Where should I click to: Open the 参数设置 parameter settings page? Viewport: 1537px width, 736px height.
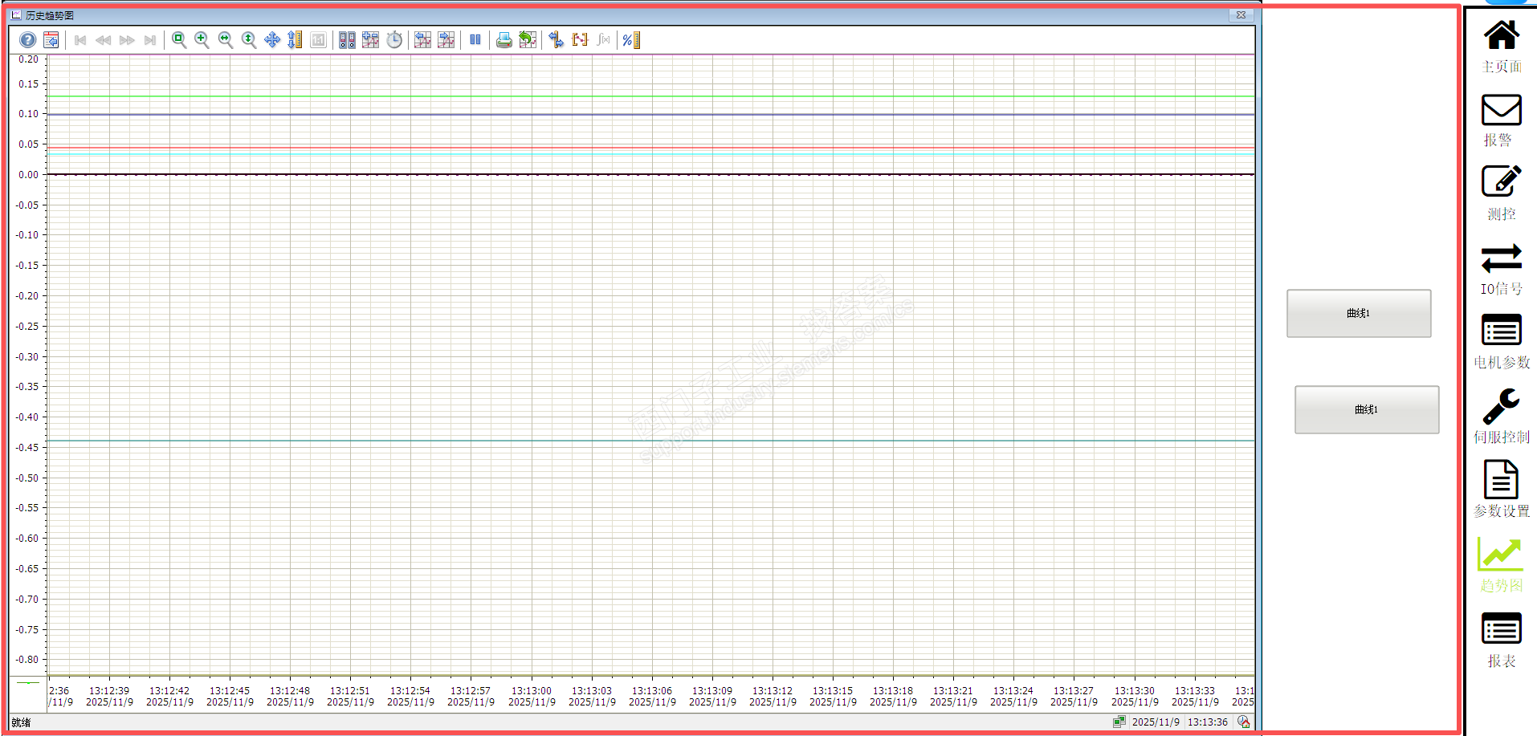(1502, 490)
